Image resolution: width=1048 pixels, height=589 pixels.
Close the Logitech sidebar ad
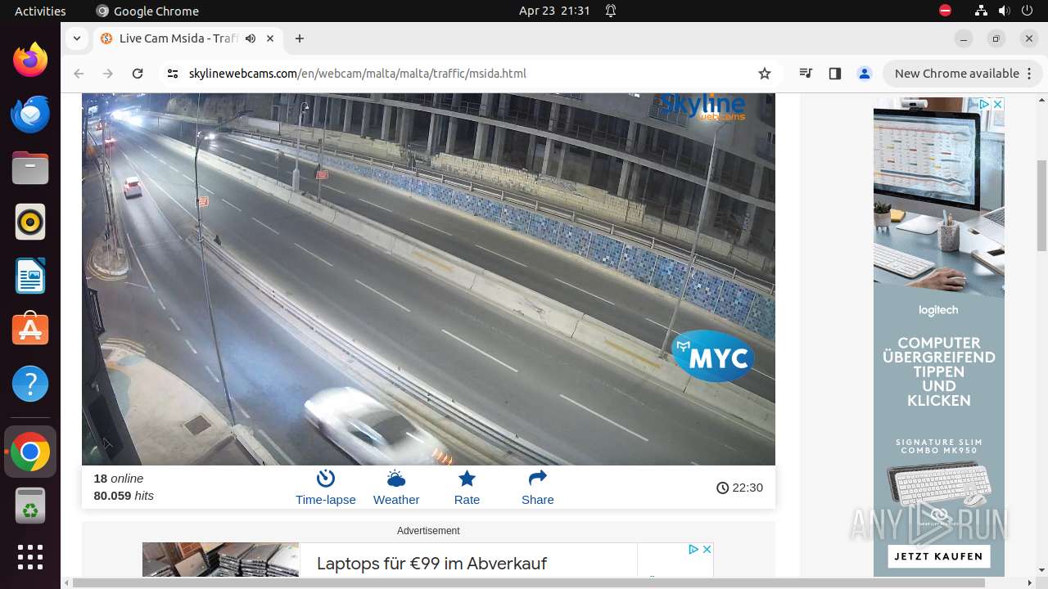point(998,104)
